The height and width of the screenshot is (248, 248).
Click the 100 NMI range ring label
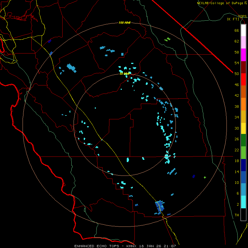point(125,23)
